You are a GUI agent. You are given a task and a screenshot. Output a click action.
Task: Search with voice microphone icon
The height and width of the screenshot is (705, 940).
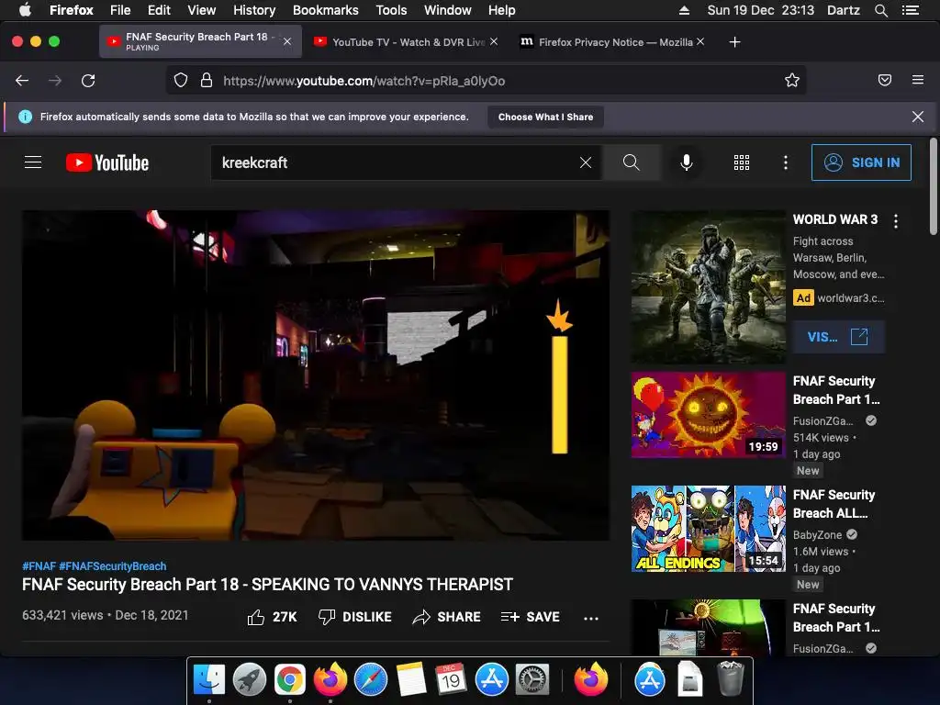[687, 162]
